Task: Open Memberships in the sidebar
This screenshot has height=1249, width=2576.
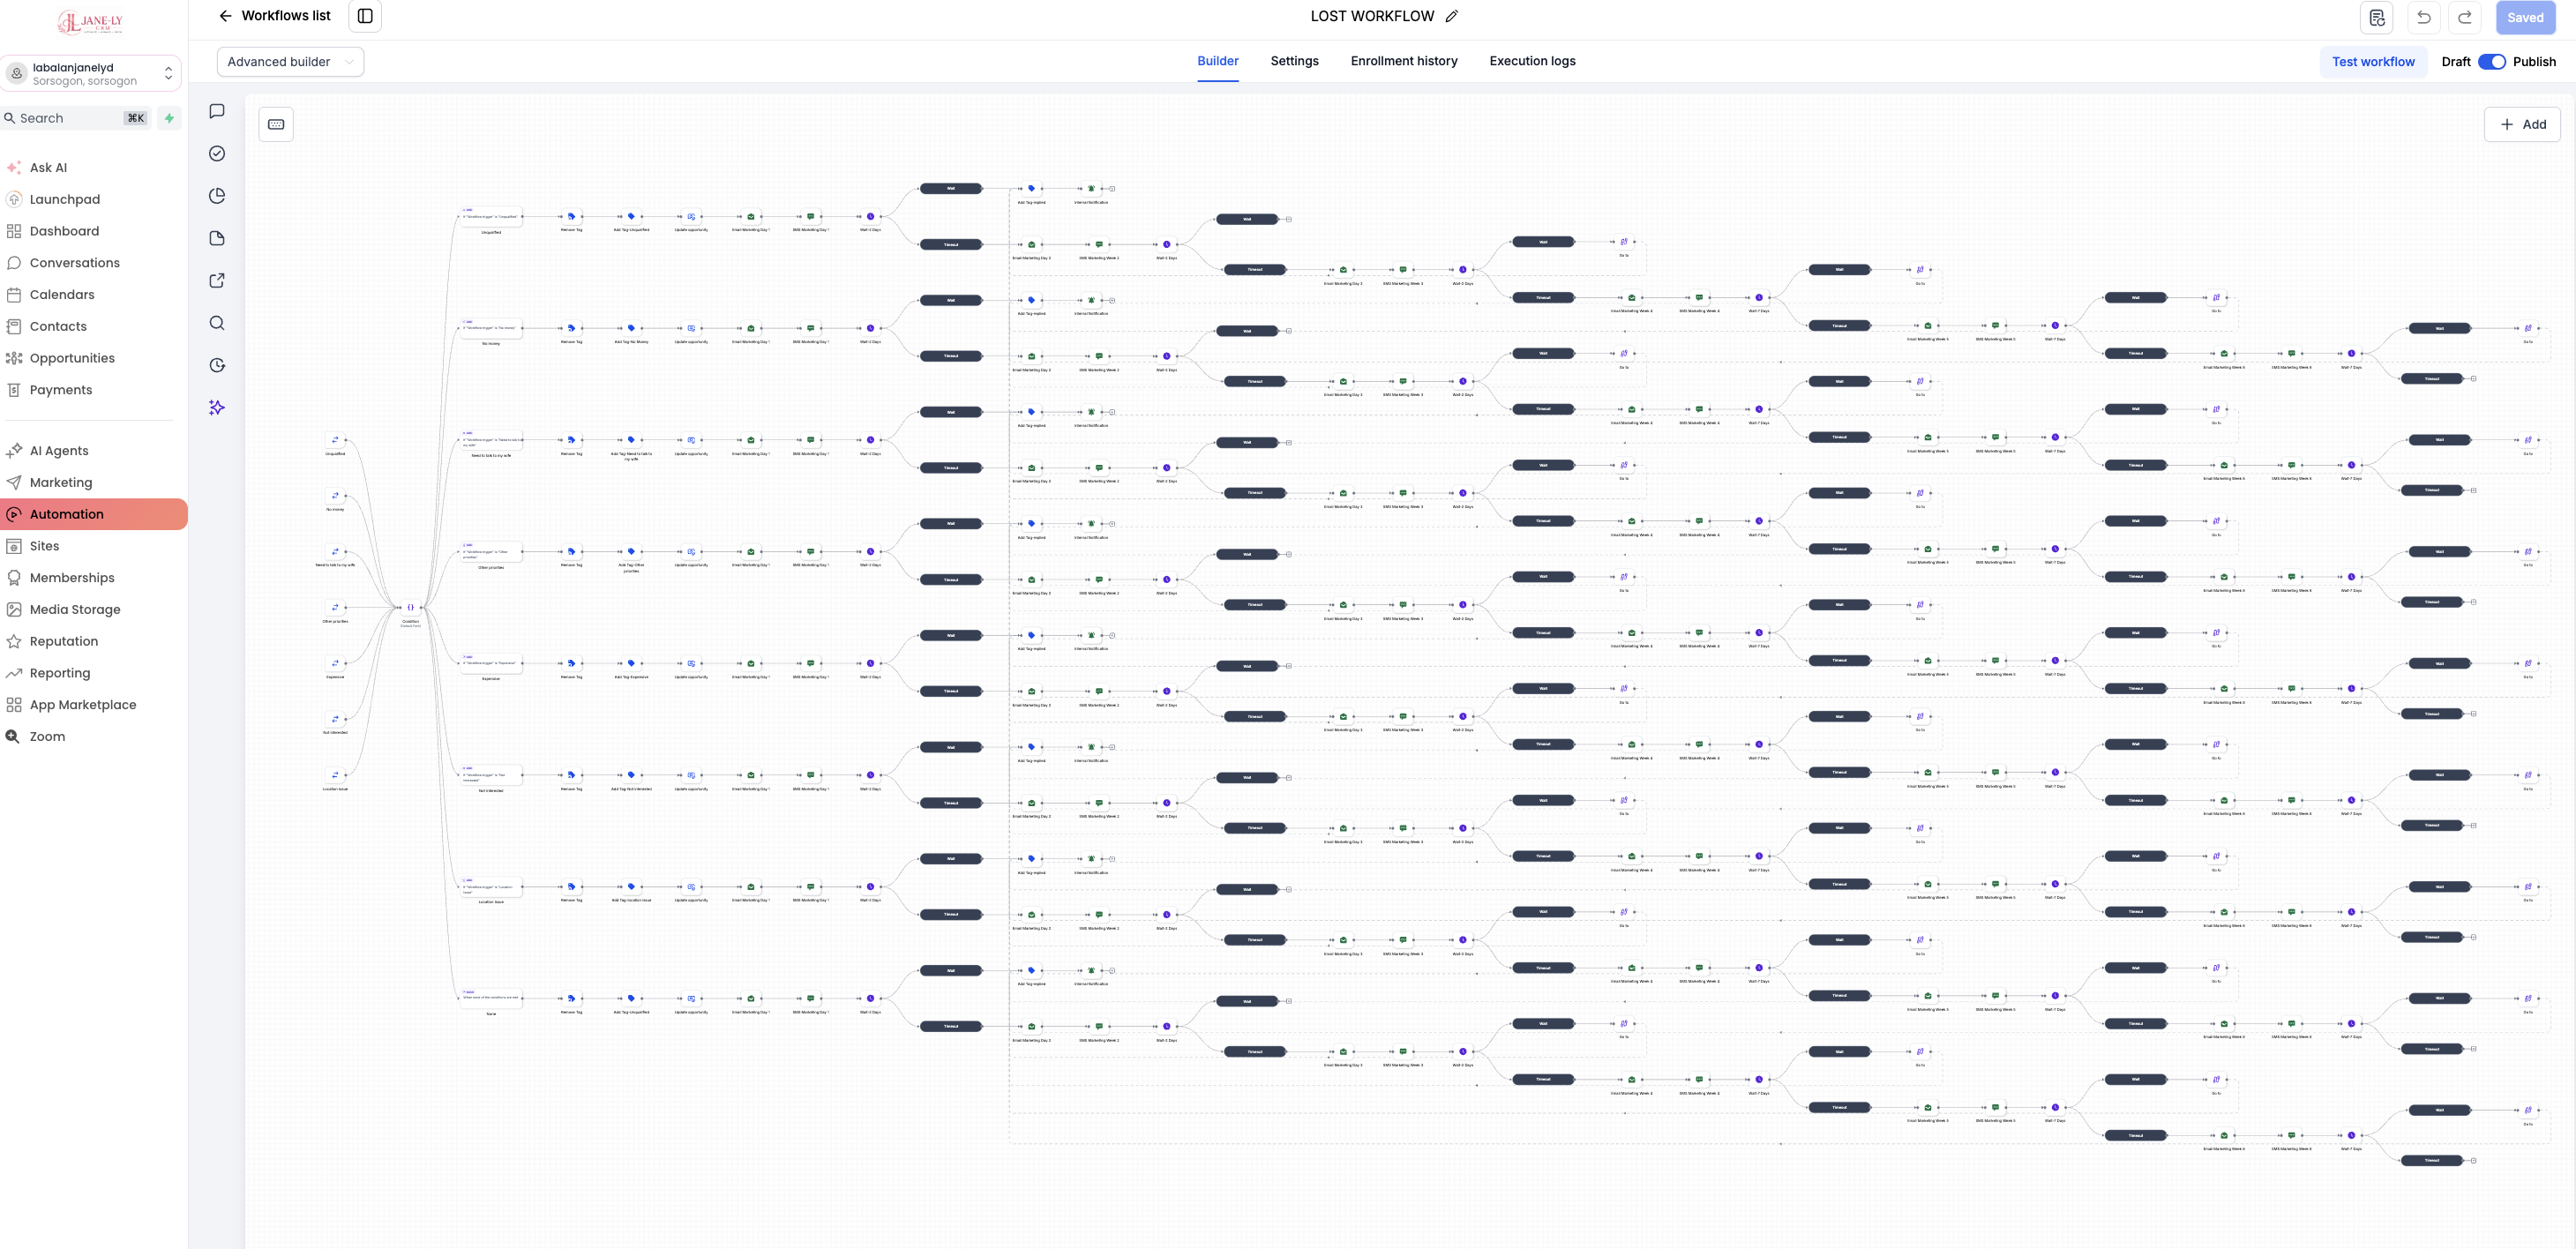Action: pyautogui.click(x=93, y=578)
